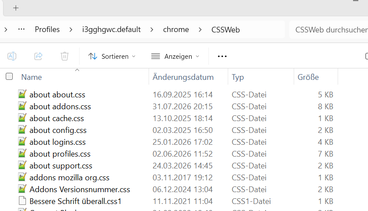
Task: Click the Bessere Schrift überall.css1 file icon
Action: 22,201
